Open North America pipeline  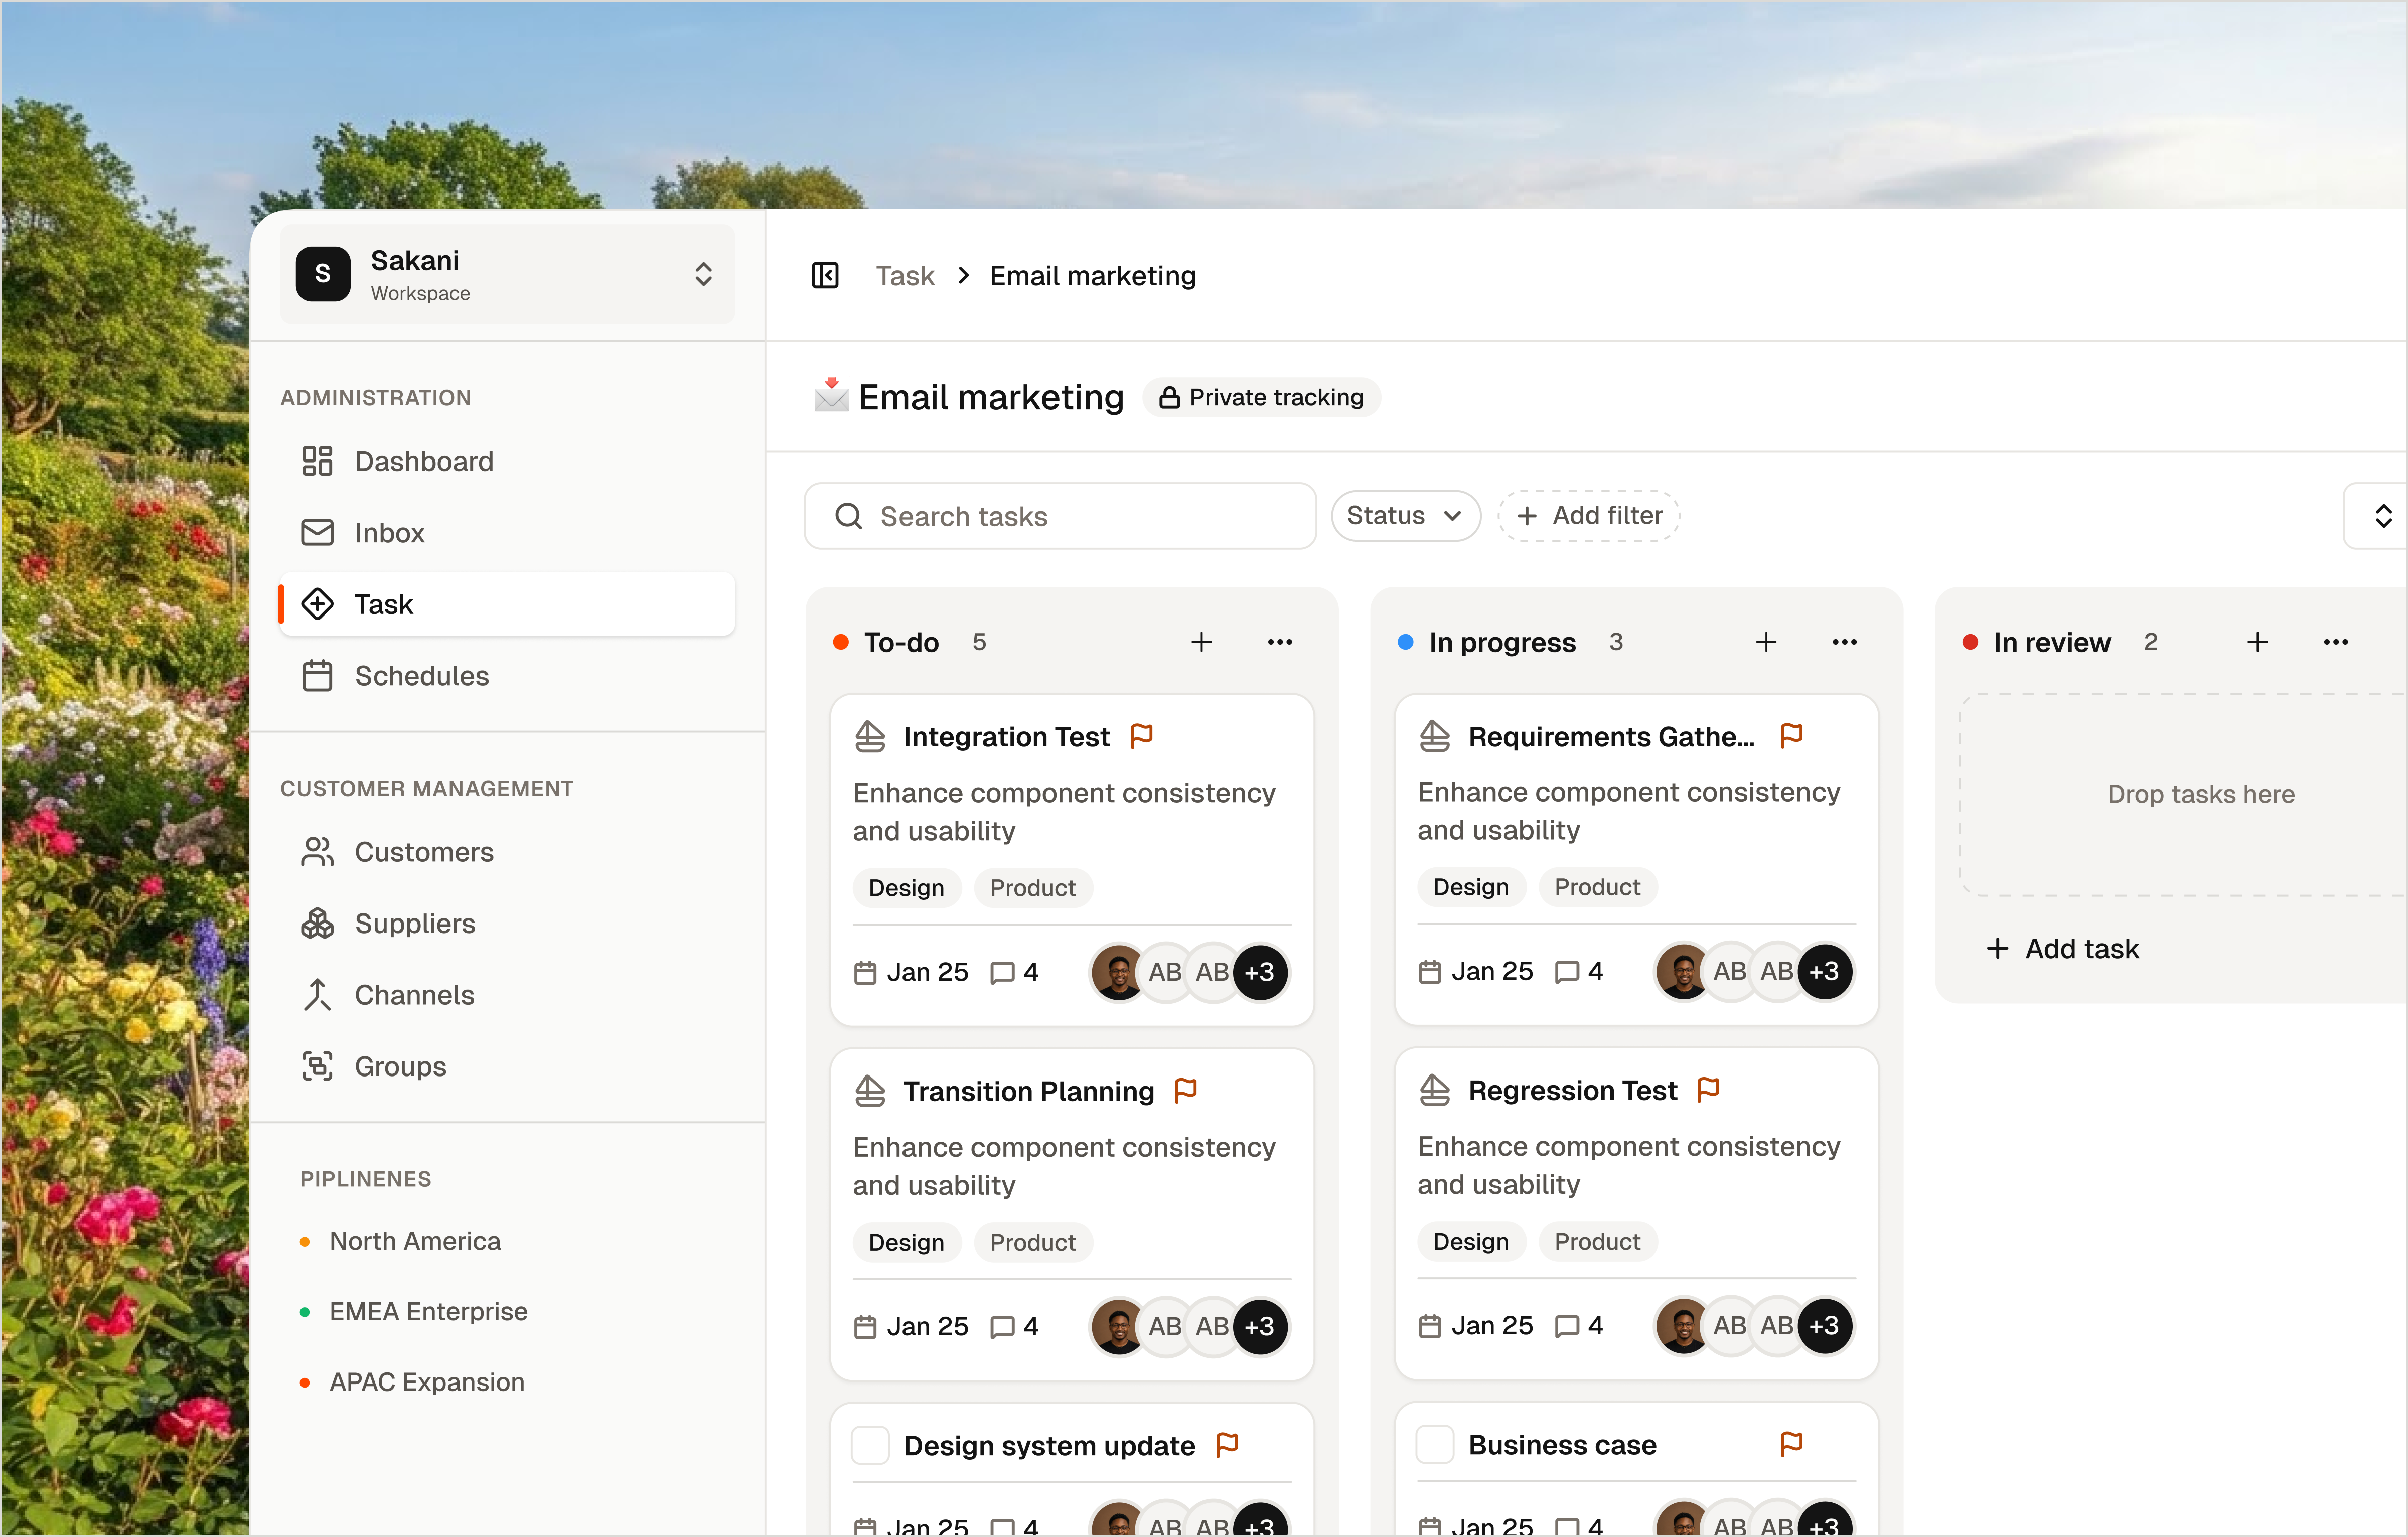[401, 1241]
